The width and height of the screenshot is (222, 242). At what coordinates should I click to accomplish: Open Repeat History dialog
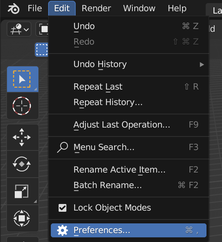click(x=128, y=102)
